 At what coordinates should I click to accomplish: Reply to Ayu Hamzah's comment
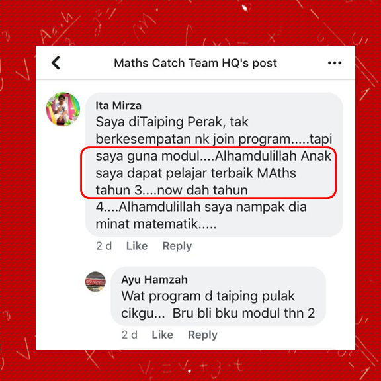click(x=202, y=335)
